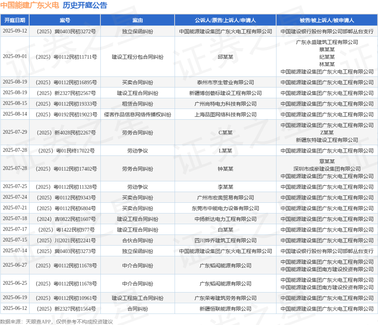This screenshot has height=325, width=378.
Task: Click defendant 广东永盛建筑工程有限公司
Action: pyautogui.click(x=327, y=42)
